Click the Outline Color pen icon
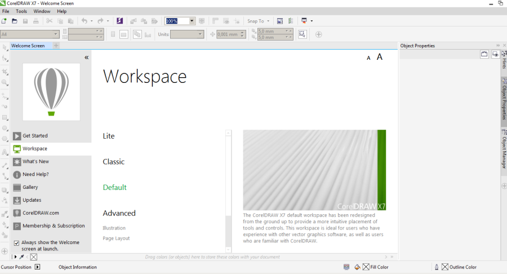This screenshot has height=274, width=507. tap(437, 267)
